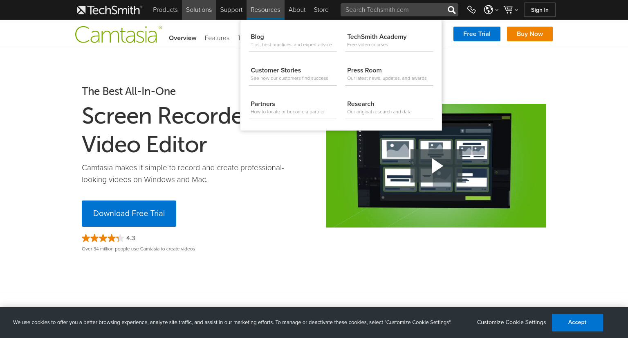Click the star rating icons
The image size is (628, 338).
click(x=103, y=238)
